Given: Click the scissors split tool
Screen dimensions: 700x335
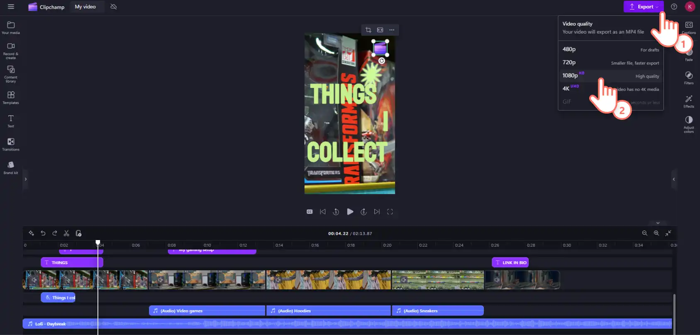Looking at the screenshot, I should [66, 233].
